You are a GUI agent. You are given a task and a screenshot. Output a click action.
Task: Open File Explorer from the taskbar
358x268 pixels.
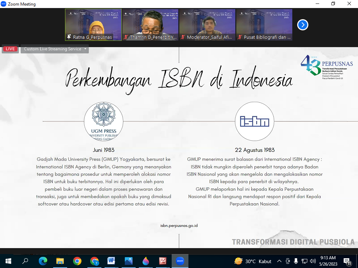[x=60, y=261]
